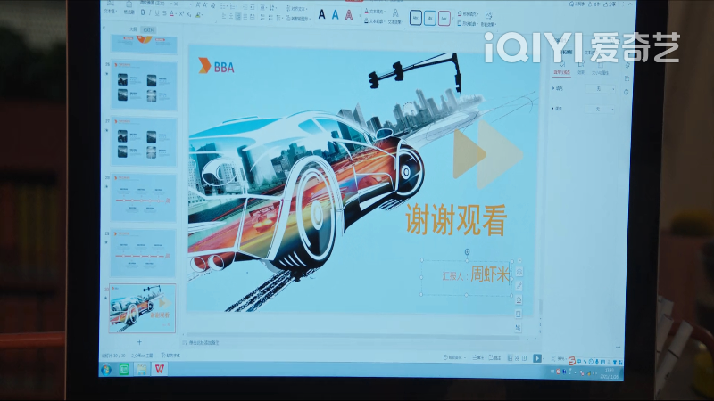The width and height of the screenshot is (714, 401).
Task: Switch to normal view icon in status bar
Action: point(510,358)
